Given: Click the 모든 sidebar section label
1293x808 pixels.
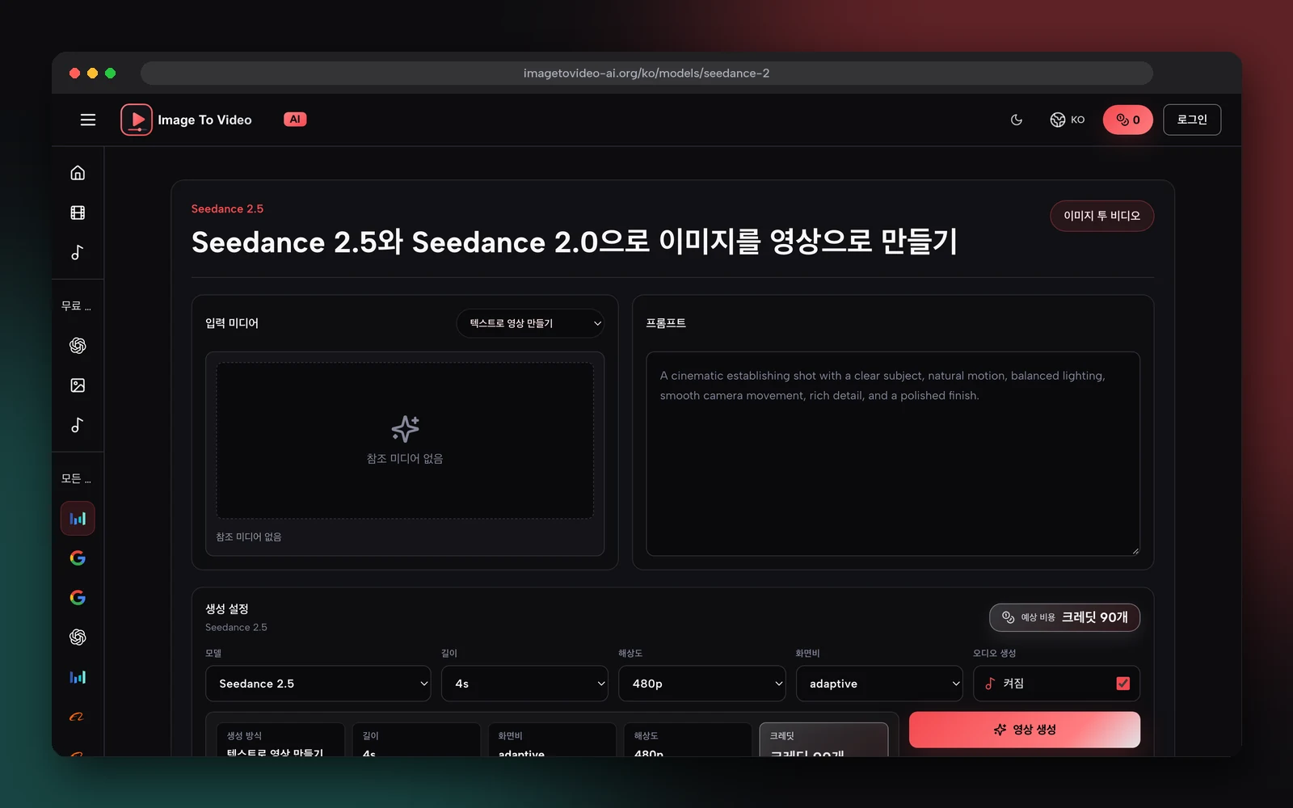Looking at the screenshot, I should click(x=76, y=479).
